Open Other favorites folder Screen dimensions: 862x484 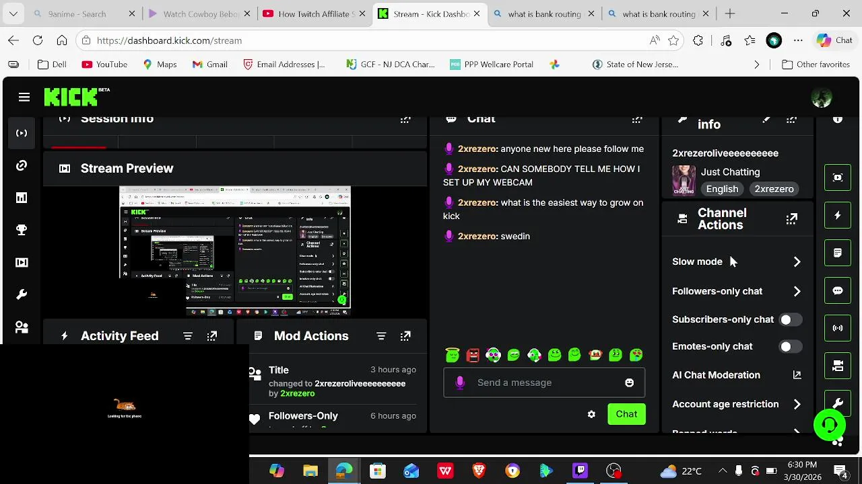tap(816, 65)
